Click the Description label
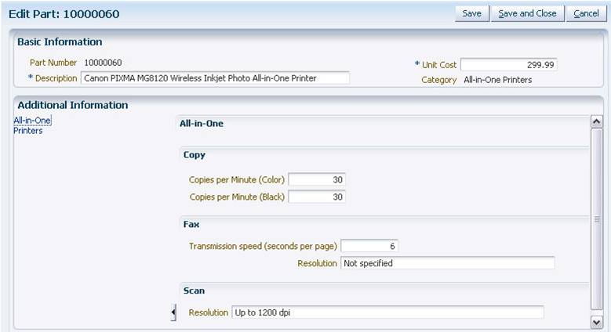This screenshot has height=332, width=611. pyautogui.click(x=56, y=78)
